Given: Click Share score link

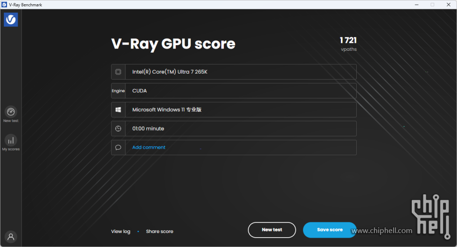Looking at the screenshot, I should pos(159,231).
